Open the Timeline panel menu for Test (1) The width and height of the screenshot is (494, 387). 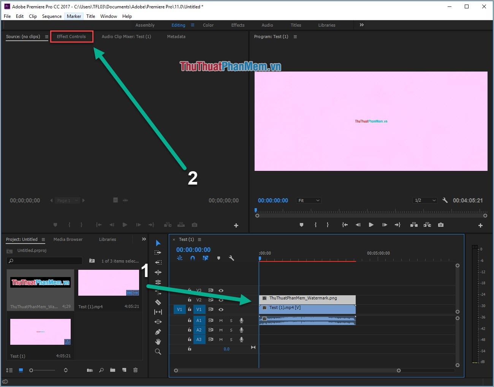pos(199,239)
